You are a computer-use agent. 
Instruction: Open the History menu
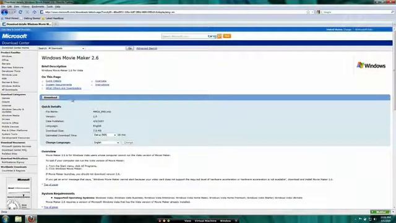tap(25, 7)
